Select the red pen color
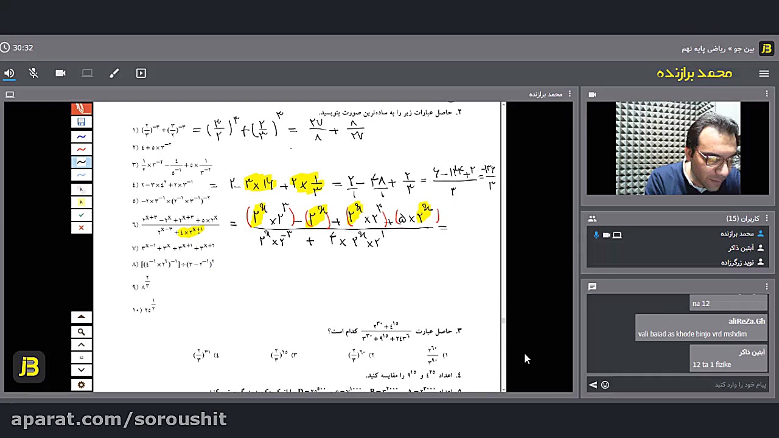 coord(81,149)
